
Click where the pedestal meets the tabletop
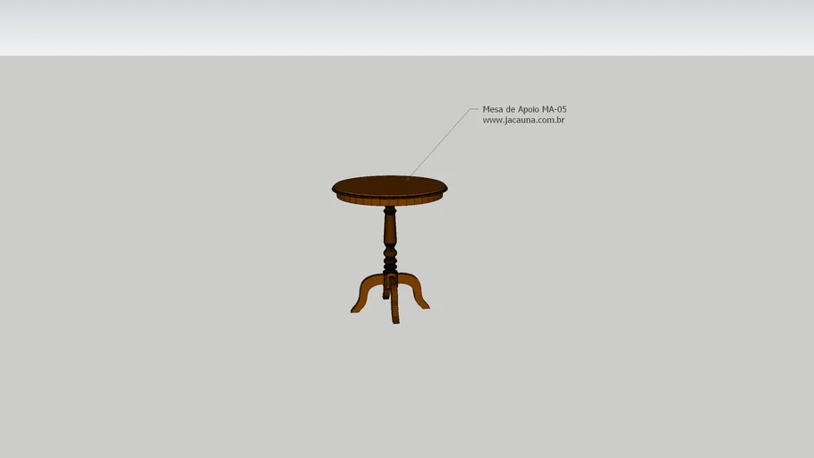pos(390,208)
